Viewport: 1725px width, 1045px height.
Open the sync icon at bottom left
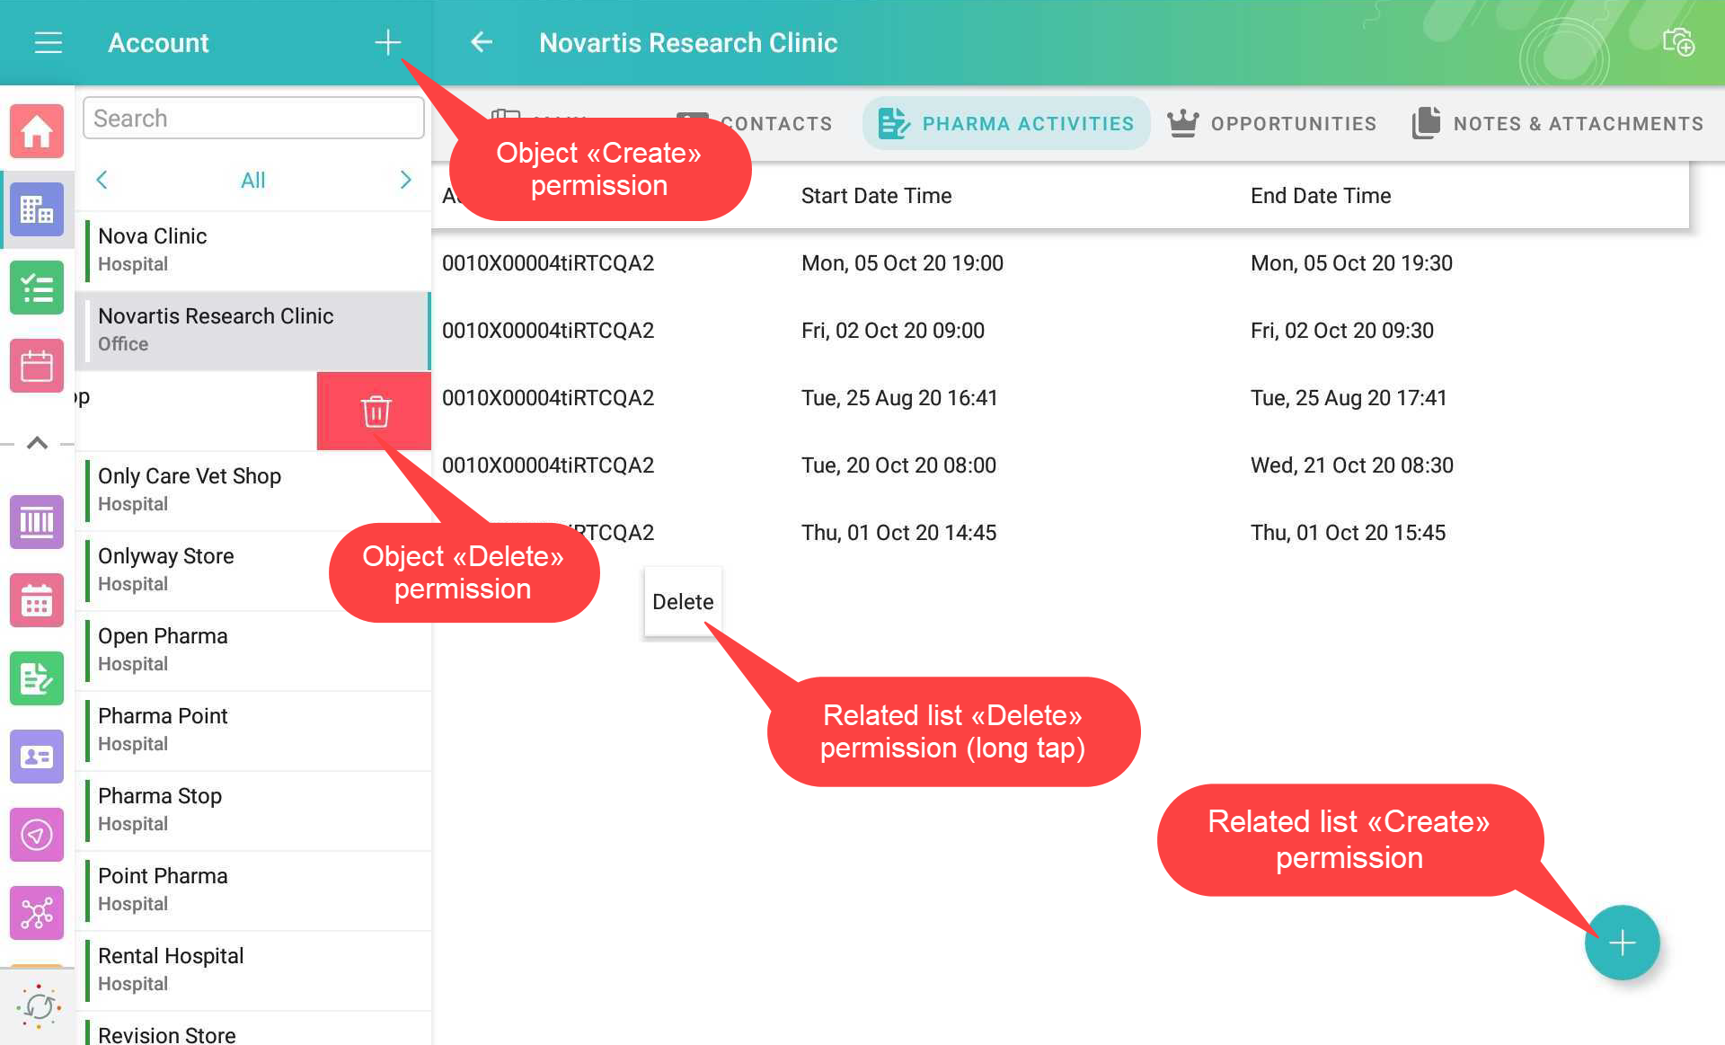pos(38,1006)
